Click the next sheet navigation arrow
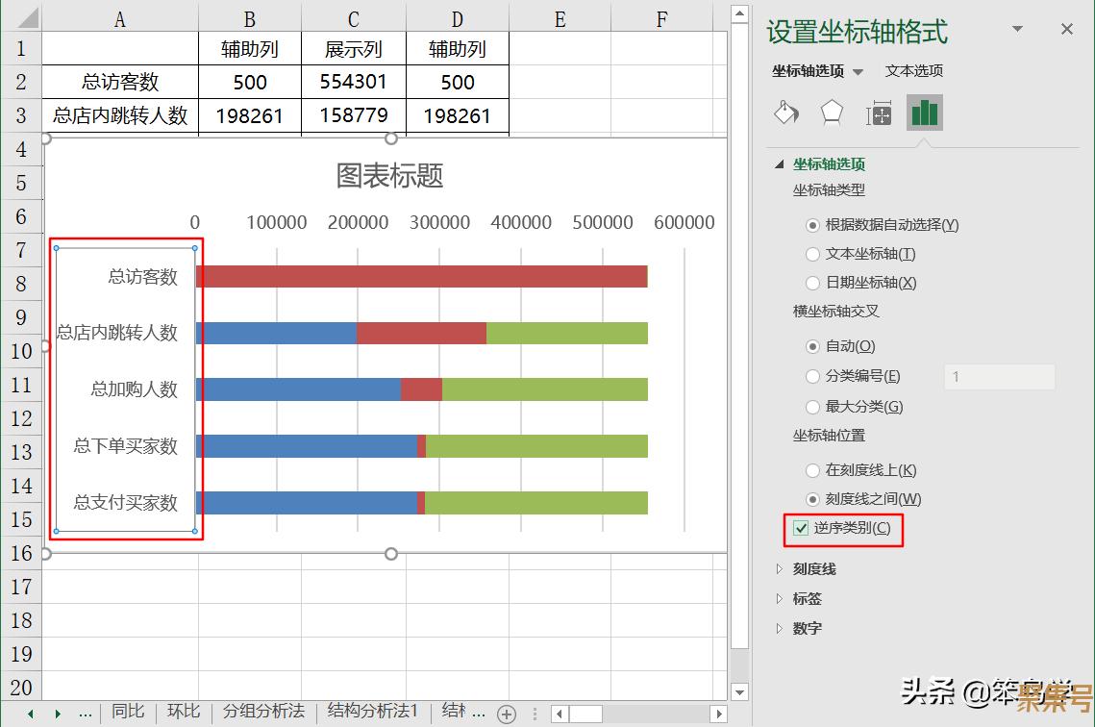This screenshot has height=727, width=1095. click(x=57, y=714)
